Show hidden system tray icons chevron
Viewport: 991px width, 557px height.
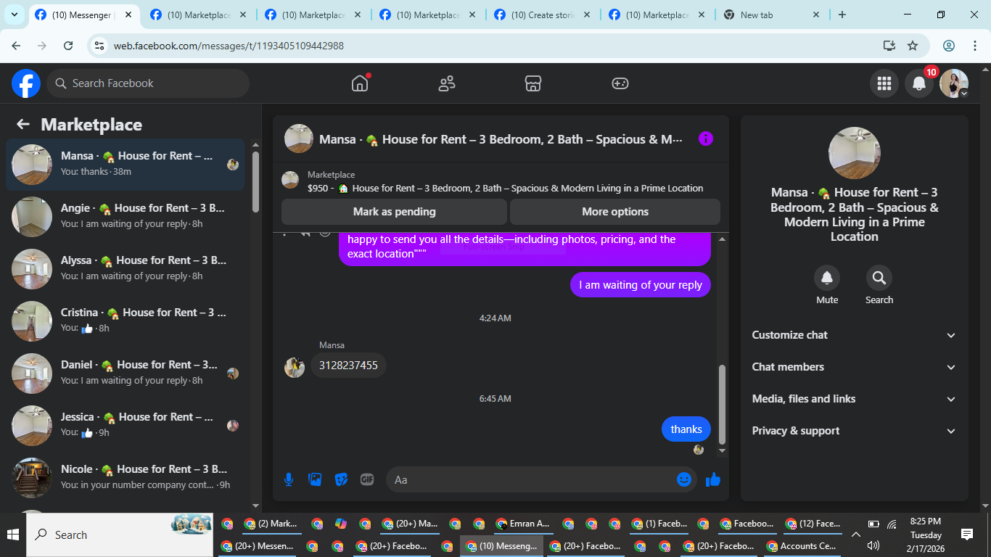pos(856,535)
